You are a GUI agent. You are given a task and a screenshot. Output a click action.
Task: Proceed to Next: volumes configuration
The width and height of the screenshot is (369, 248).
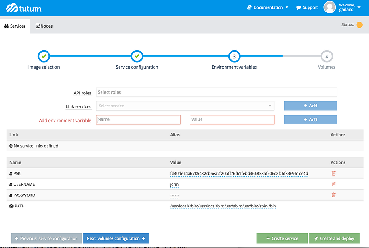116,238
